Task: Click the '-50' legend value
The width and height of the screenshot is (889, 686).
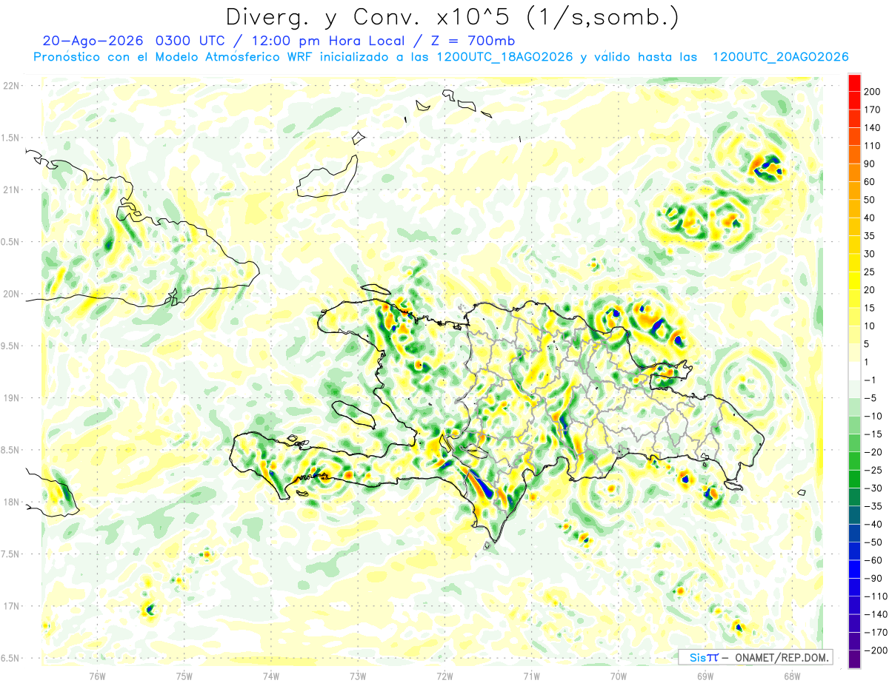Action: pyautogui.click(x=874, y=542)
